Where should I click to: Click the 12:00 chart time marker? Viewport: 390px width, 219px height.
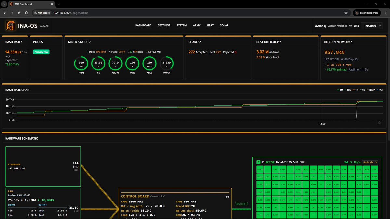pyautogui.click(x=322, y=124)
